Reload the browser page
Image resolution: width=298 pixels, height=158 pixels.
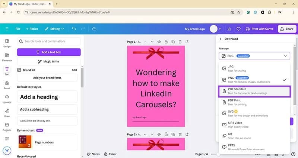(18, 12)
